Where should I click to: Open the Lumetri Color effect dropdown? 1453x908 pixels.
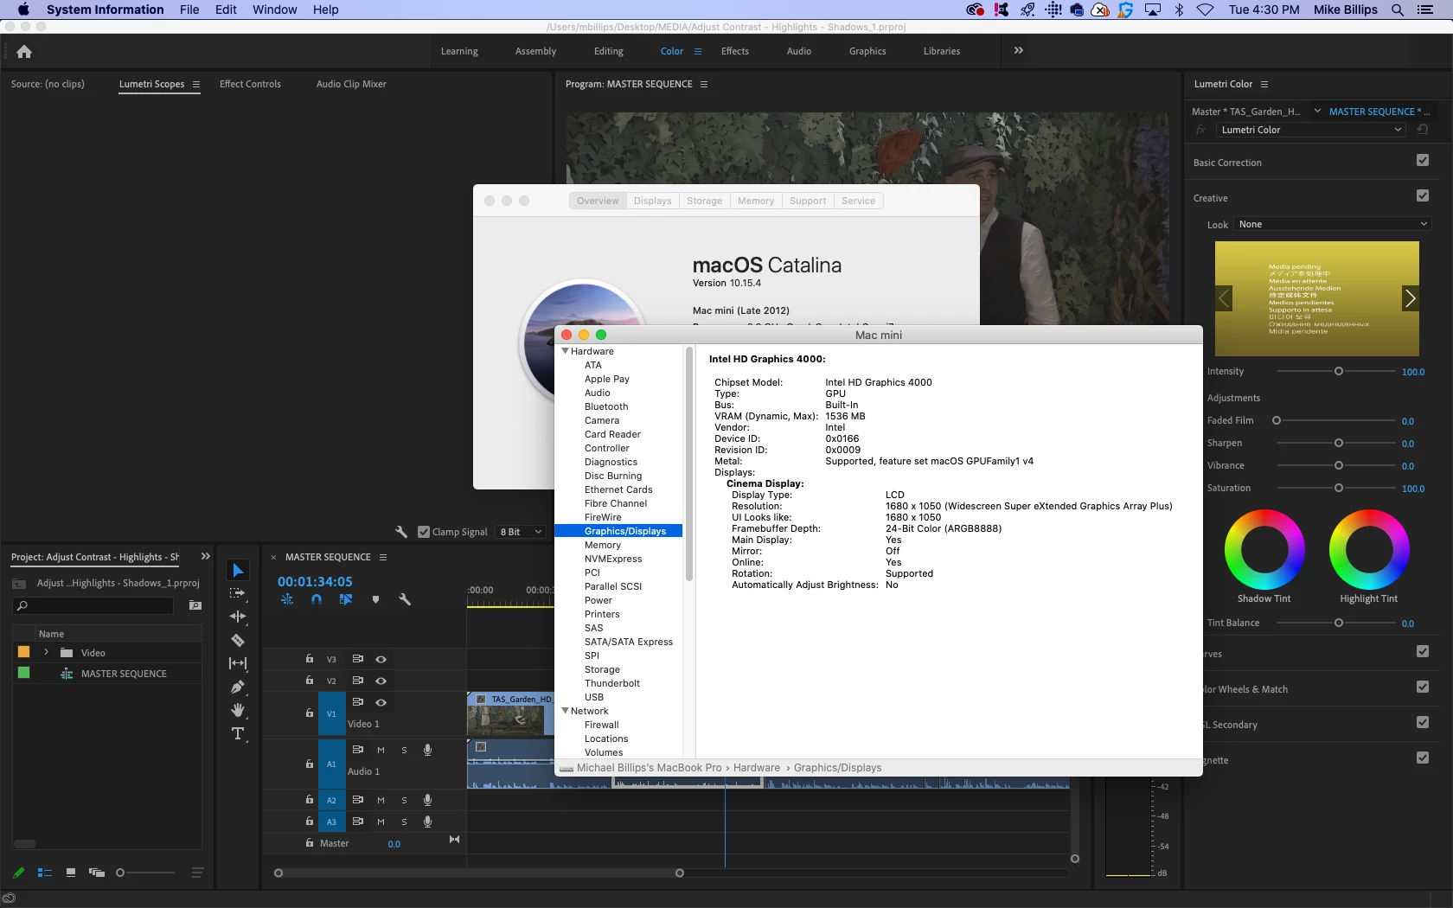pos(1311,130)
